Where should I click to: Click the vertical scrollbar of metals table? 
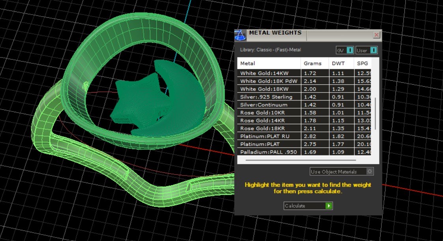375,113
